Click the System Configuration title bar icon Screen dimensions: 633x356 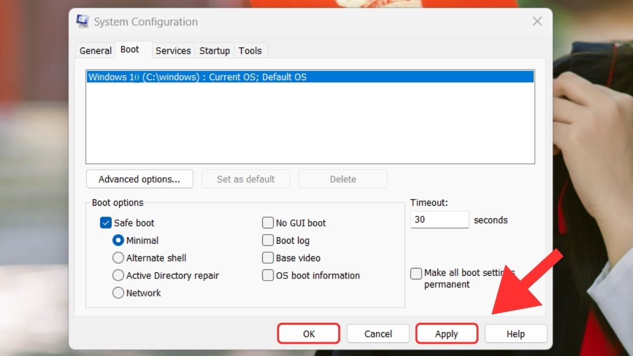click(x=82, y=22)
